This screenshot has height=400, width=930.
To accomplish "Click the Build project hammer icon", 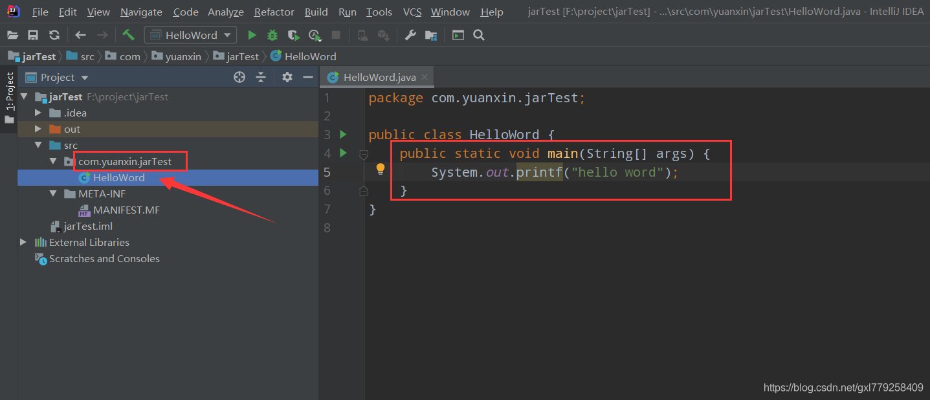I will point(128,35).
